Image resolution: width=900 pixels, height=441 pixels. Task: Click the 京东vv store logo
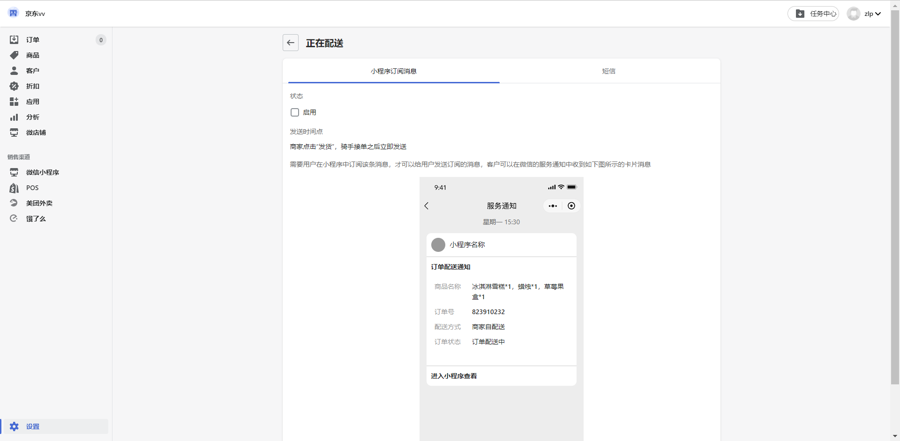click(14, 13)
